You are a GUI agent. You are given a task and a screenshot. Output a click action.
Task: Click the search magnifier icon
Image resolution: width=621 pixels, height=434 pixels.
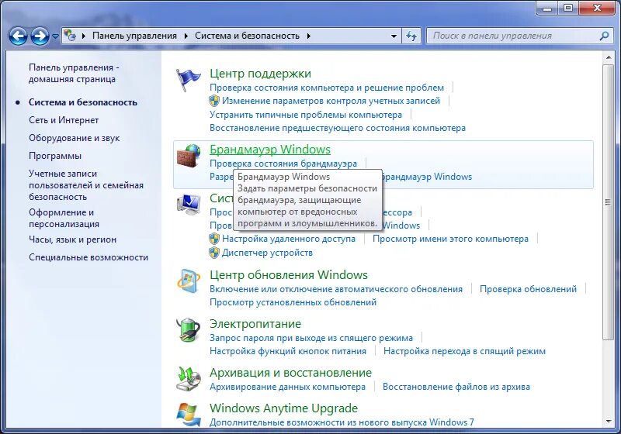tap(604, 36)
